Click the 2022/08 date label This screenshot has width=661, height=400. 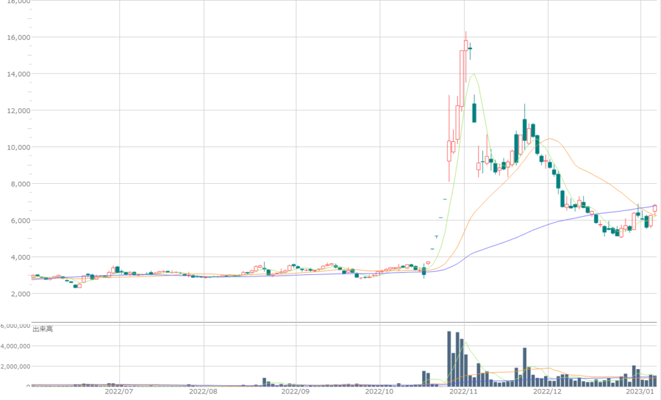[x=203, y=392]
